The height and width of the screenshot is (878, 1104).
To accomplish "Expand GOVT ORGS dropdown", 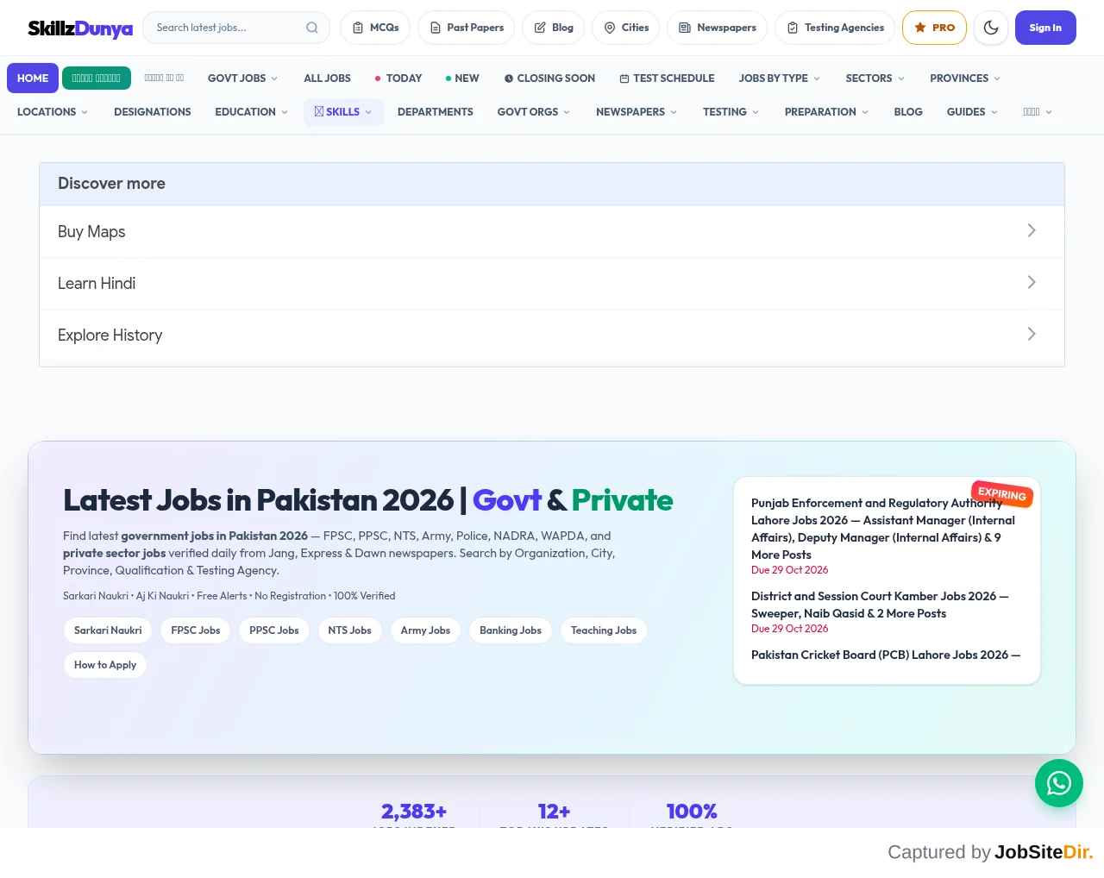I will click(x=534, y=112).
